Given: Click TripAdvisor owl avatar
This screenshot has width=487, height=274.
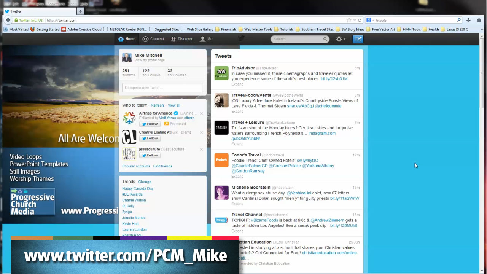Looking at the screenshot, I should click(x=221, y=73).
